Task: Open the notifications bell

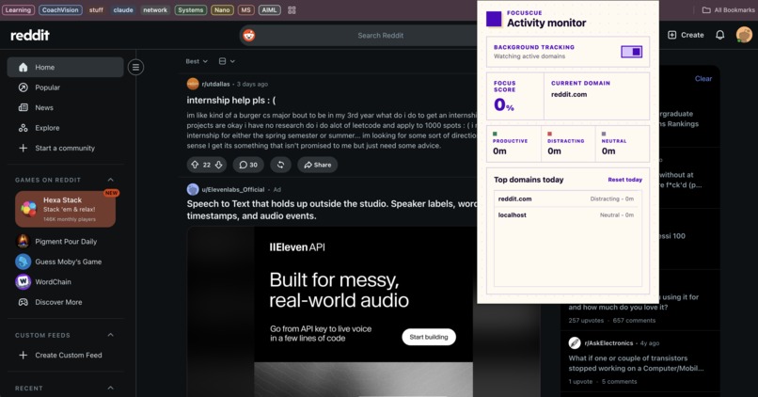Action: (719, 35)
